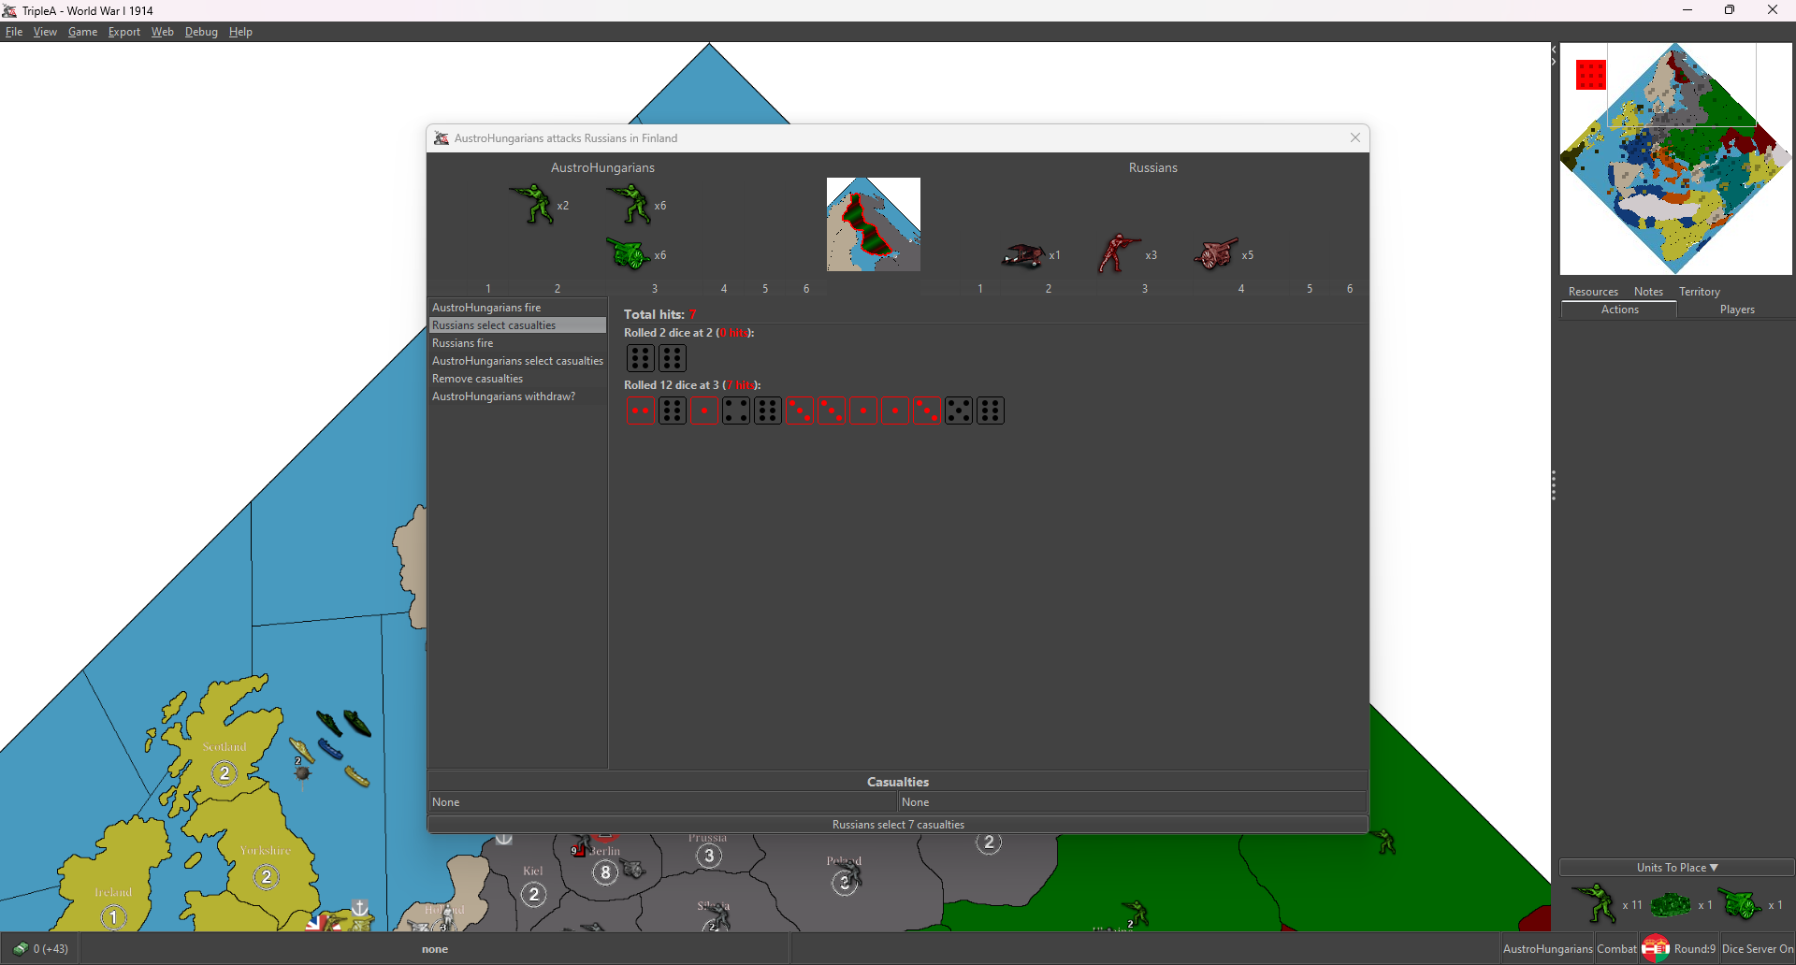Screen dimensions: 1796x965
Task: Click the AustroHungarian flag icon in status bar
Action: pyautogui.click(x=1655, y=948)
